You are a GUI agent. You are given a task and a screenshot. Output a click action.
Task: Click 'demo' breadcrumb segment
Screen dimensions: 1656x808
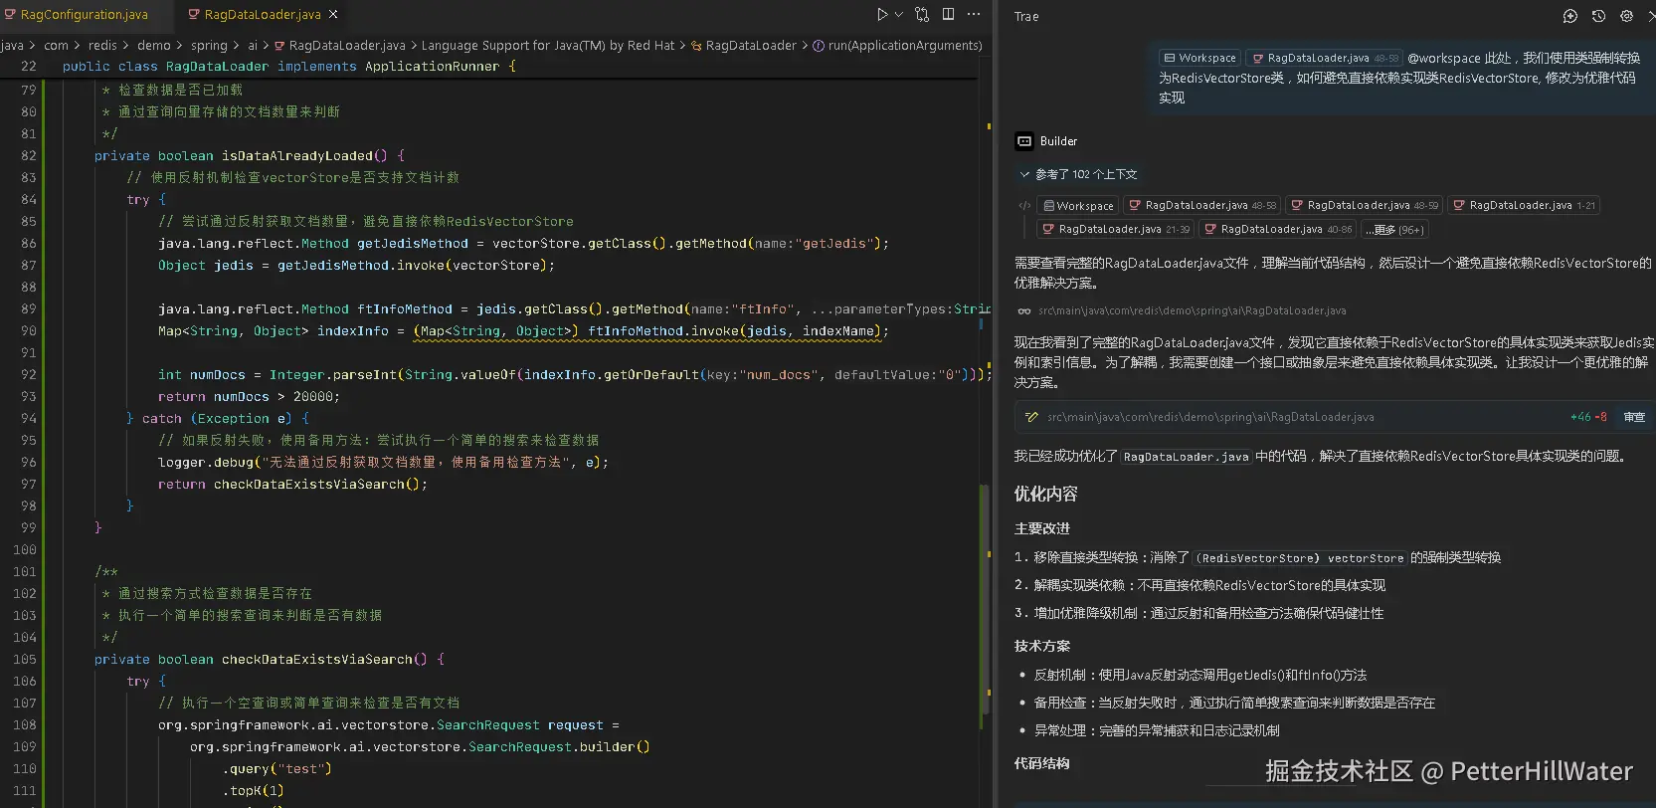pos(153,46)
